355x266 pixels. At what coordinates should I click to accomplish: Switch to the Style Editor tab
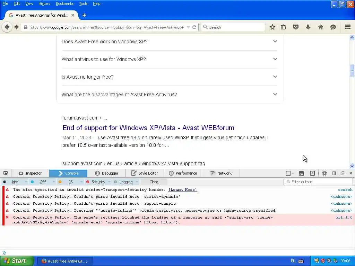[x=145, y=173]
